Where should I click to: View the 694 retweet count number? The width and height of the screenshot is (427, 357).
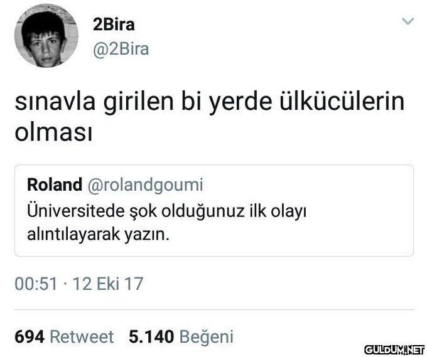pos(30,336)
